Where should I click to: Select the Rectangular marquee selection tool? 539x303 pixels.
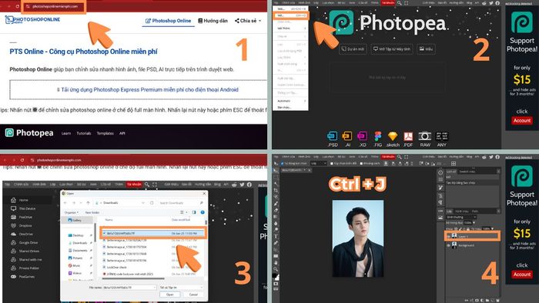[276, 177]
